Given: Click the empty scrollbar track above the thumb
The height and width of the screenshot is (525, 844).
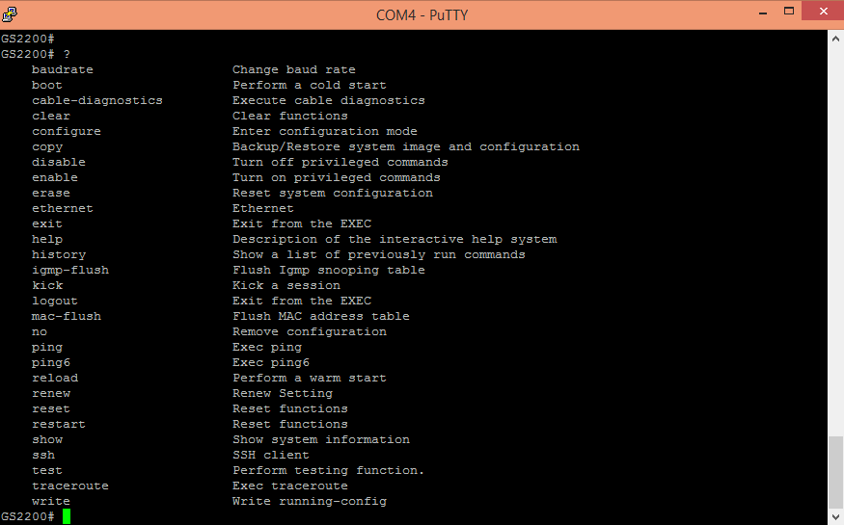Looking at the screenshot, I should click(836, 241).
